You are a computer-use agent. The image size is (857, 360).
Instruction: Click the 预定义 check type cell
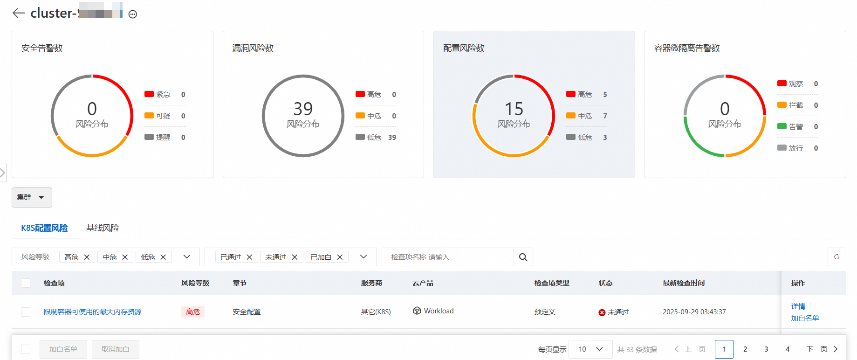click(x=545, y=312)
